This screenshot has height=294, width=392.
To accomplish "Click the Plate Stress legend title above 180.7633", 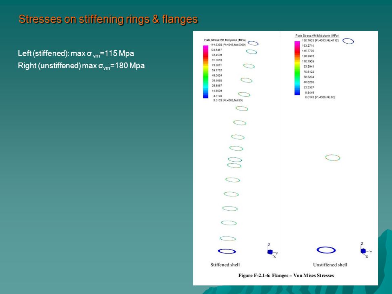I will click(317, 36).
